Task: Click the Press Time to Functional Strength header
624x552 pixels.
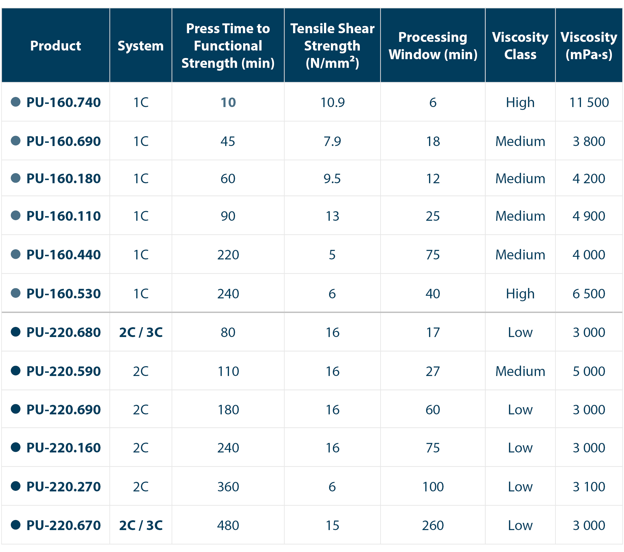Action: click(228, 46)
